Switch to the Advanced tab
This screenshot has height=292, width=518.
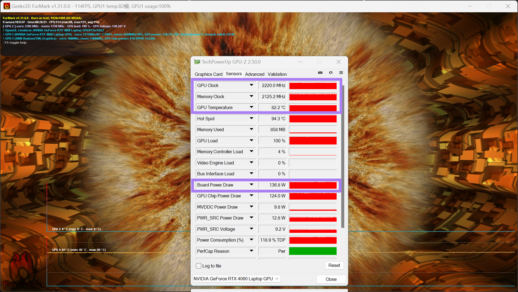(255, 74)
